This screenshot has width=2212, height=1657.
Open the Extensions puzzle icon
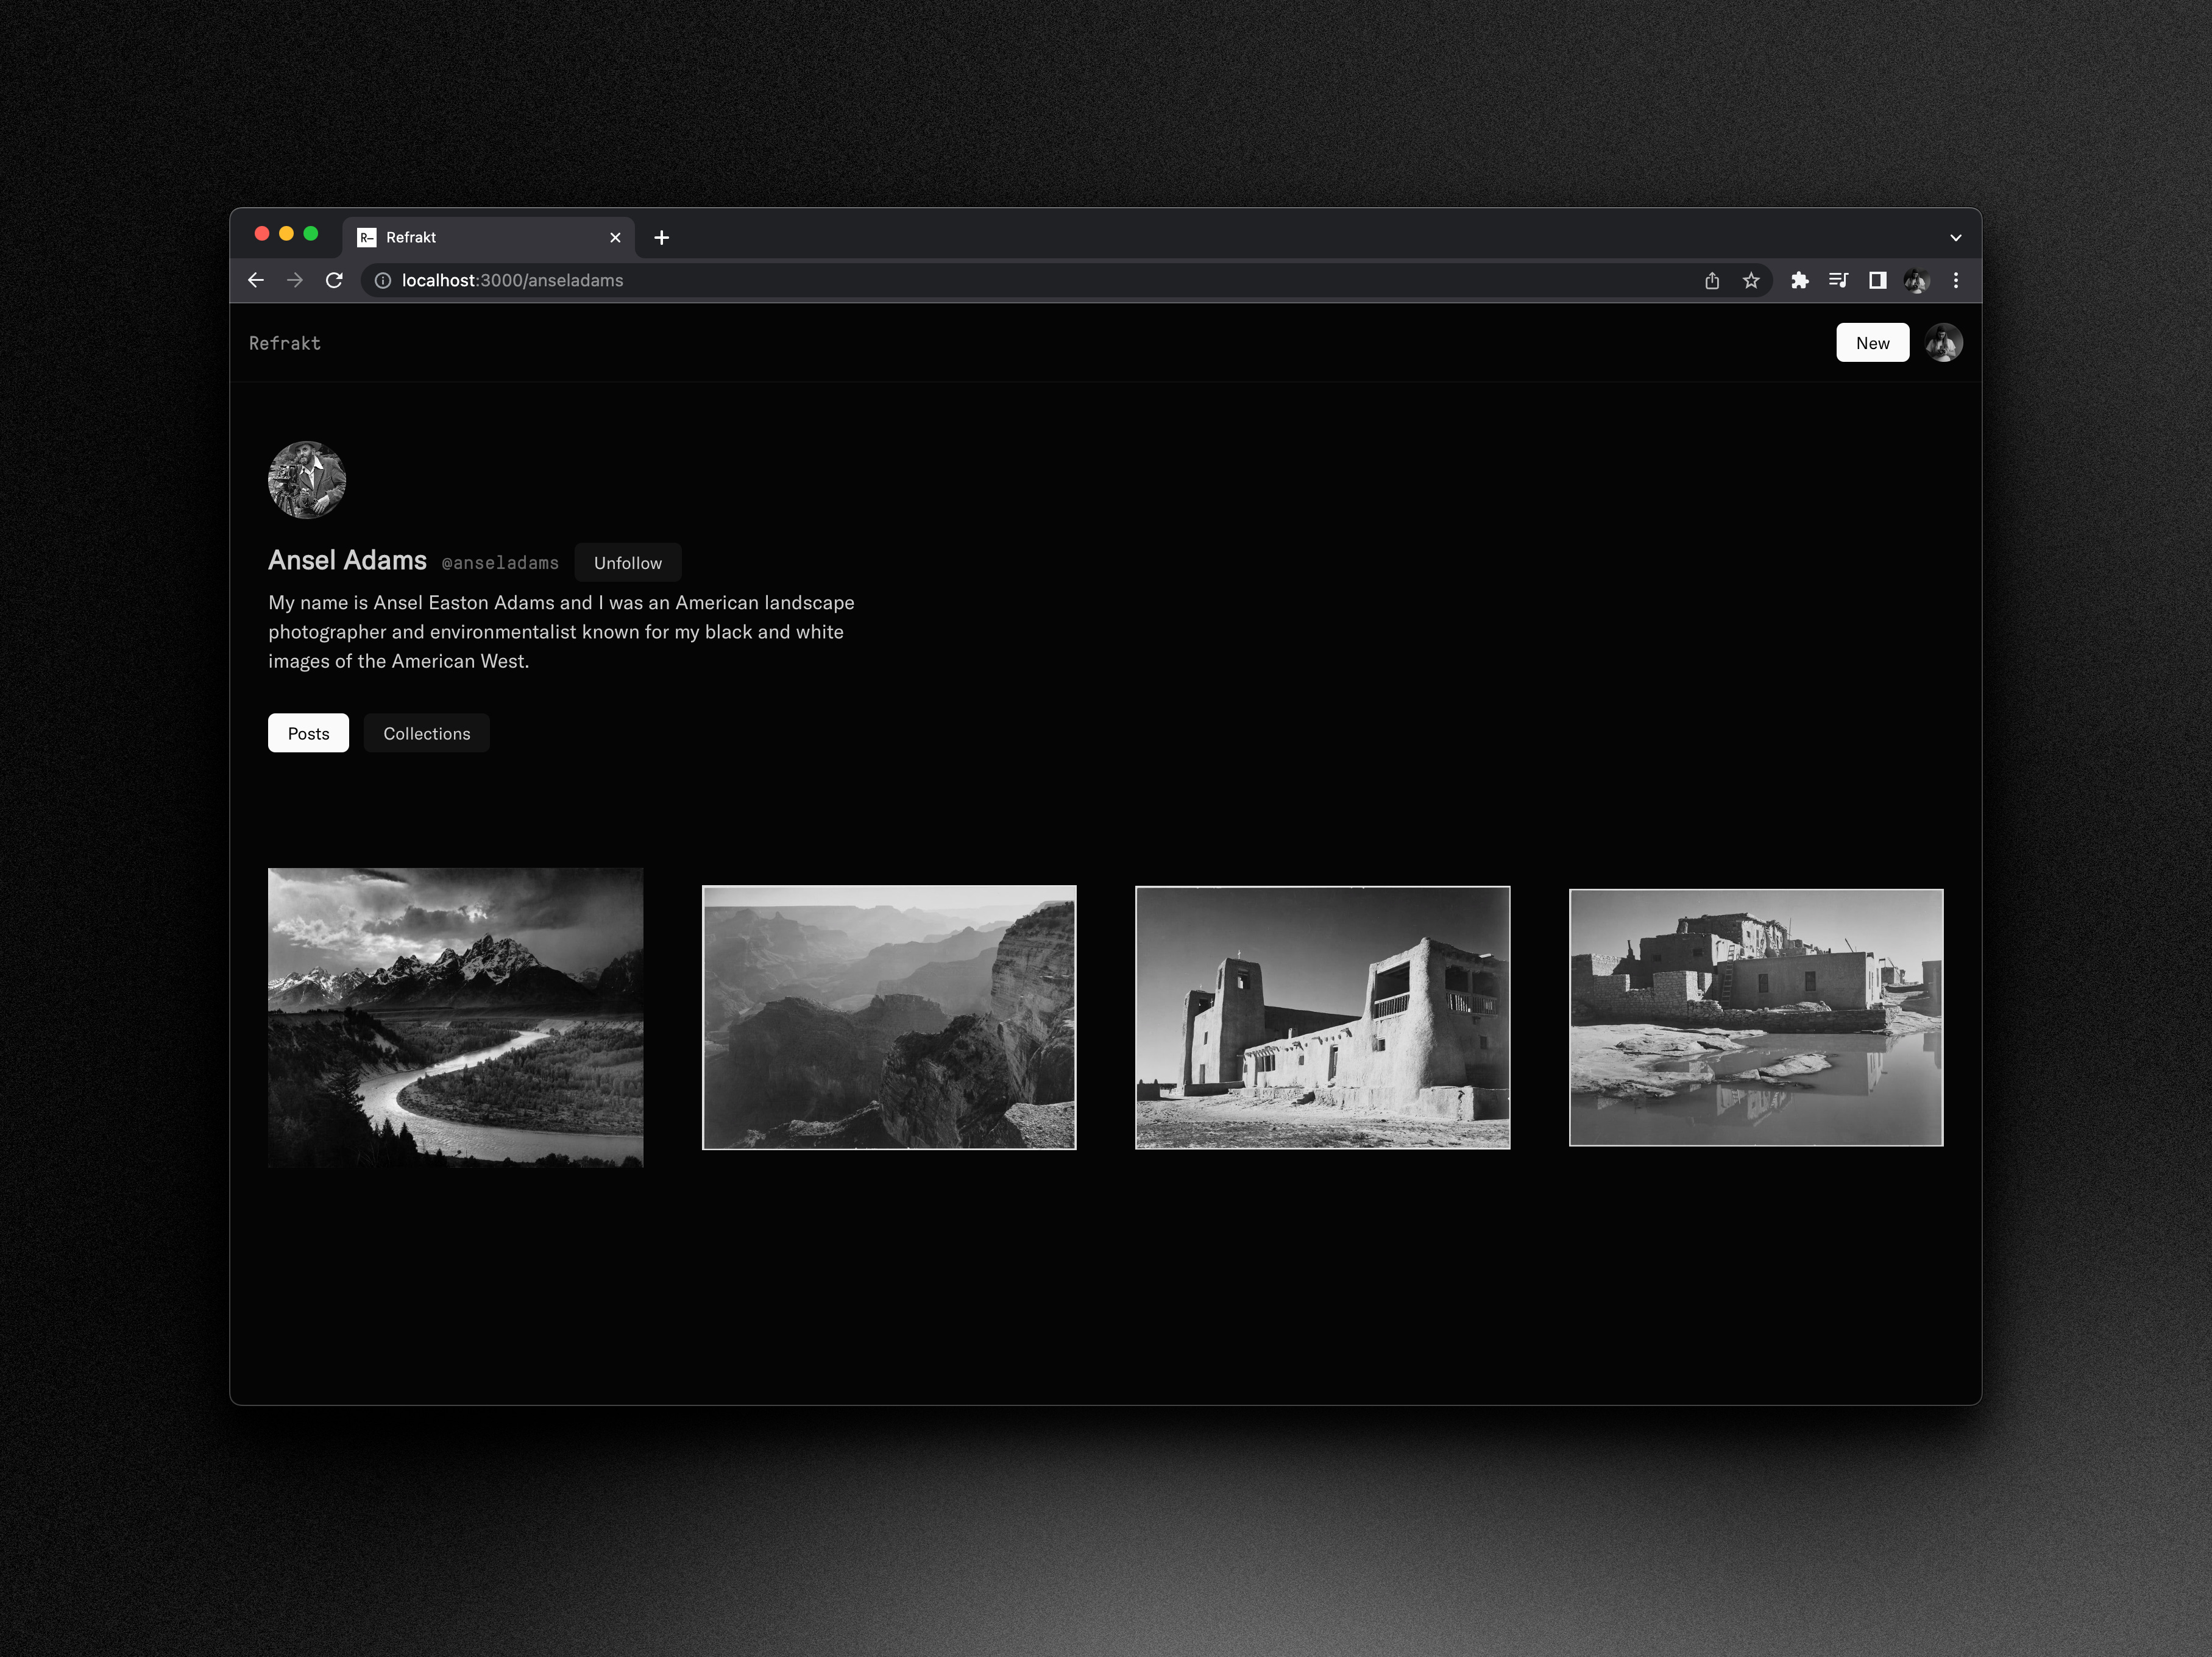coord(1800,281)
